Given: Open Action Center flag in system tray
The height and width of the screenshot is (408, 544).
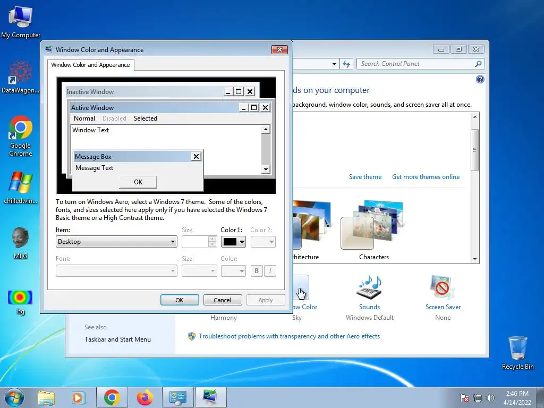Looking at the screenshot, I should 465,398.
